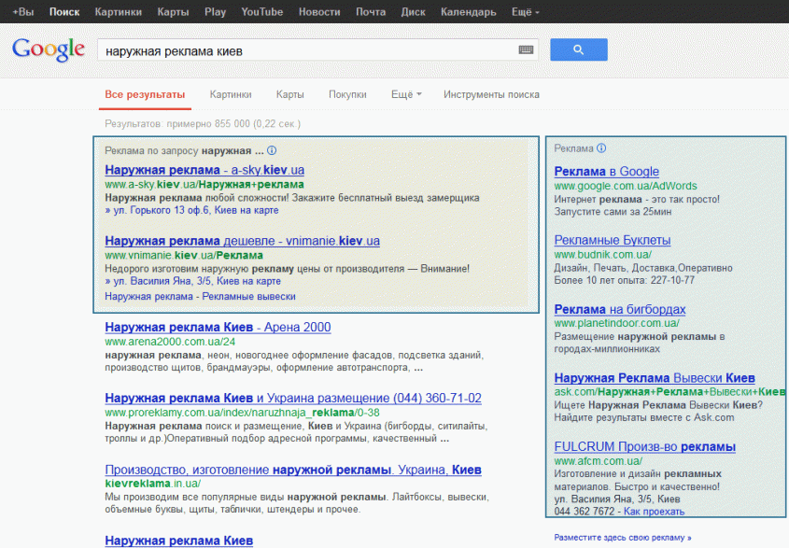Open the 'Ещё' dropdown in the top black bar
Viewport: 789px width, 548px height.
pyautogui.click(x=521, y=12)
